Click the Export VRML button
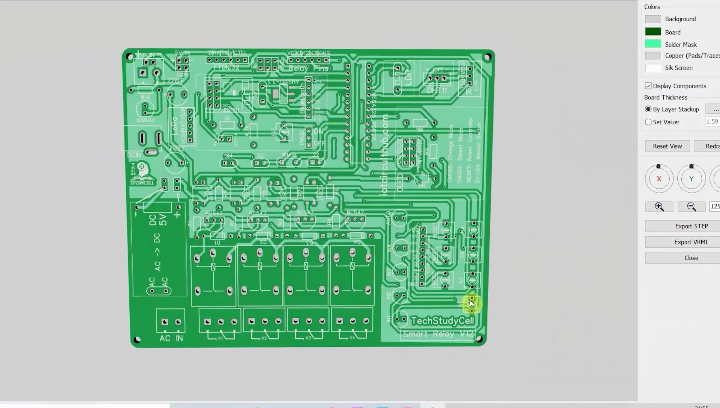The image size is (720, 408). pyautogui.click(x=691, y=242)
